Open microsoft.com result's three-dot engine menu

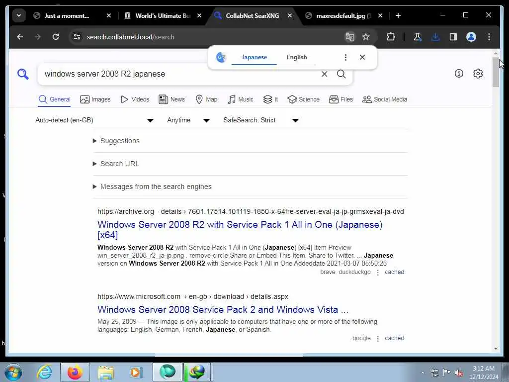[378, 339]
